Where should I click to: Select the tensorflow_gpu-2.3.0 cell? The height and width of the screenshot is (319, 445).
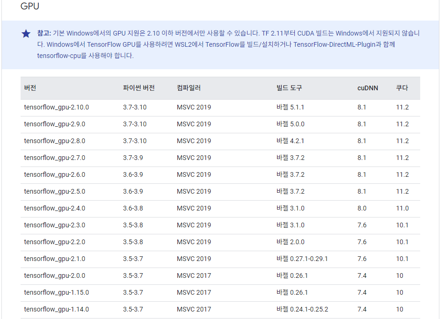(x=54, y=225)
